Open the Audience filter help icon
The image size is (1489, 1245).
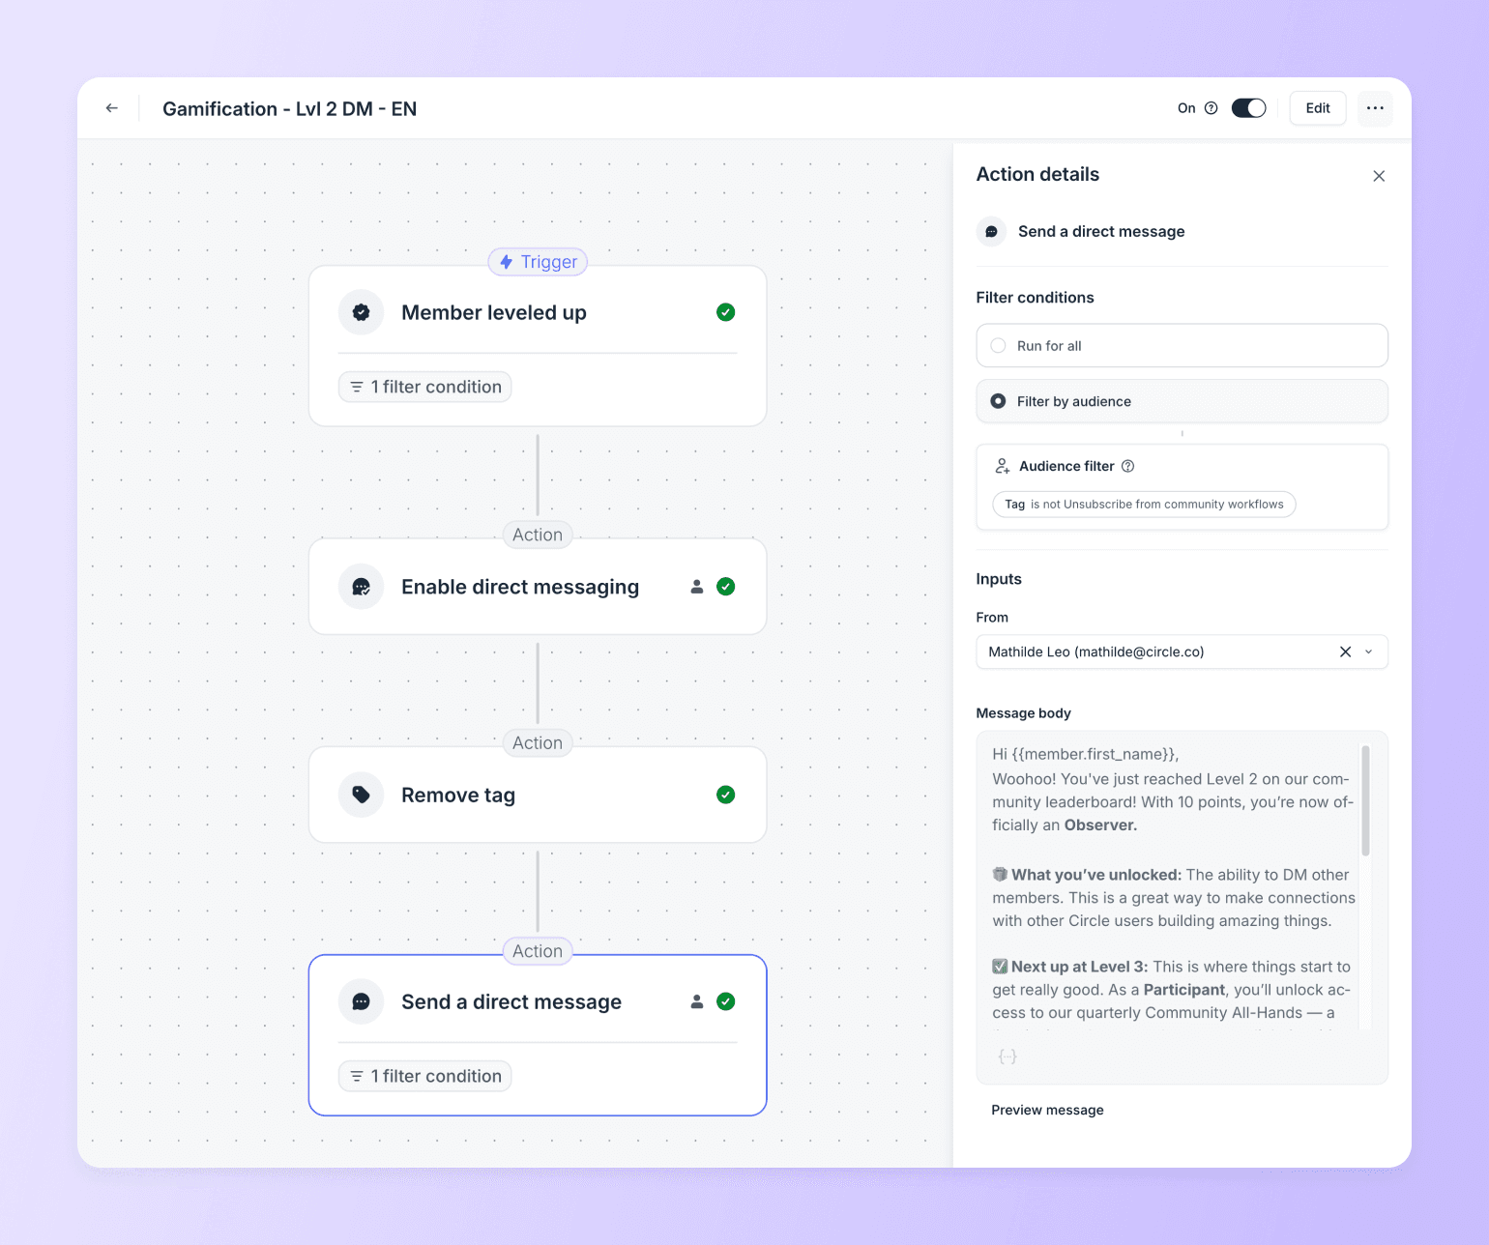1127,466
